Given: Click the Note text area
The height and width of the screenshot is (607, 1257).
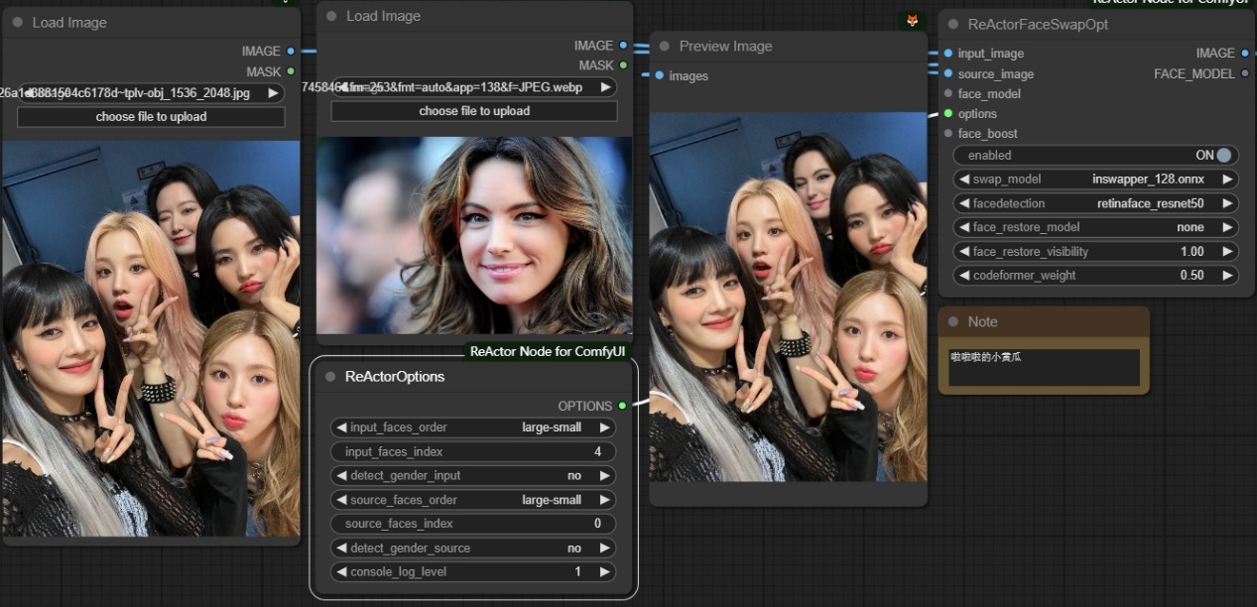Looking at the screenshot, I should tap(1043, 367).
